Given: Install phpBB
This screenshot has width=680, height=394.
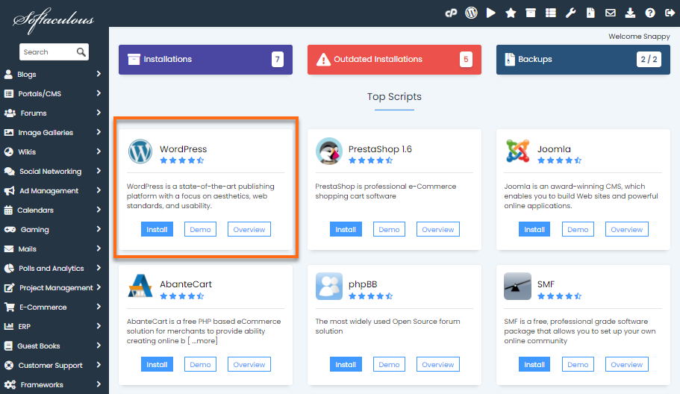Looking at the screenshot, I should [346, 365].
